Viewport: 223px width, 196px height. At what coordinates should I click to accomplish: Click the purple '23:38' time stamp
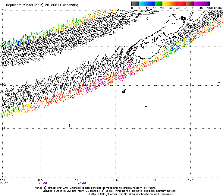(x=43, y=183)
